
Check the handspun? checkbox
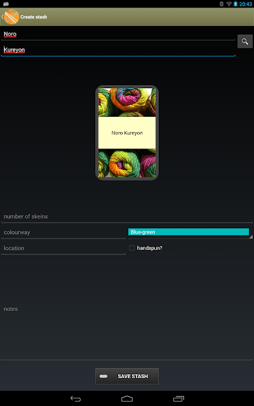132,248
